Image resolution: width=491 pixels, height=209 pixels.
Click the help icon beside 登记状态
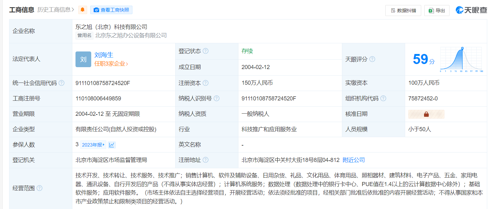click(x=205, y=51)
